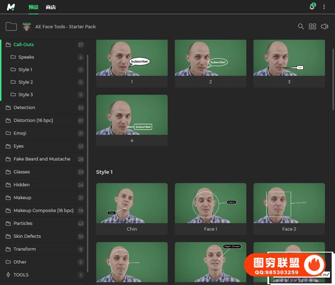Switch the grid view layout icon
335x285 pixels.
tap(313, 26)
